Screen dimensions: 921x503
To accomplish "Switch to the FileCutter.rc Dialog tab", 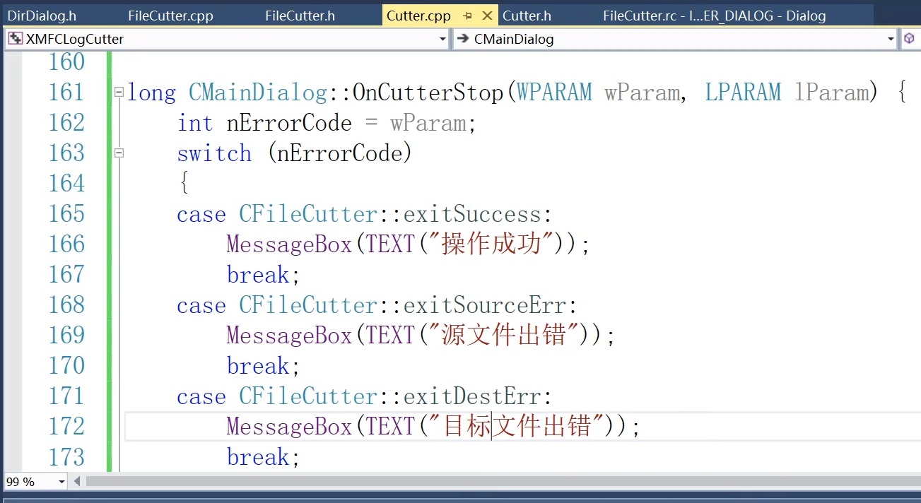I will pyautogui.click(x=714, y=16).
